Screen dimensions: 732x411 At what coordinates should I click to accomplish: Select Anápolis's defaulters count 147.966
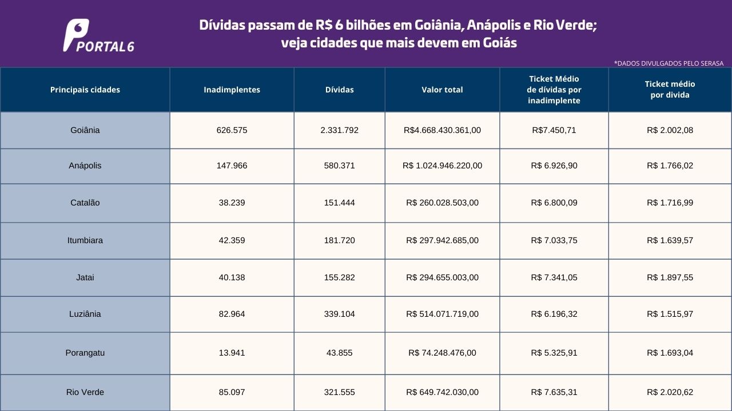(232, 166)
